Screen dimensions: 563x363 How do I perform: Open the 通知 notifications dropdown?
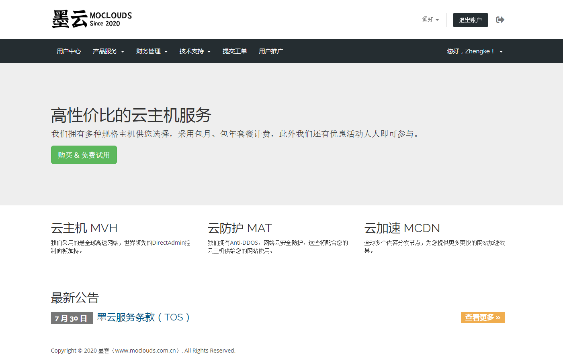click(x=430, y=20)
